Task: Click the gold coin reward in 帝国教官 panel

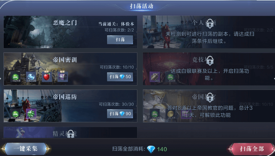Action: tap(171, 114)
